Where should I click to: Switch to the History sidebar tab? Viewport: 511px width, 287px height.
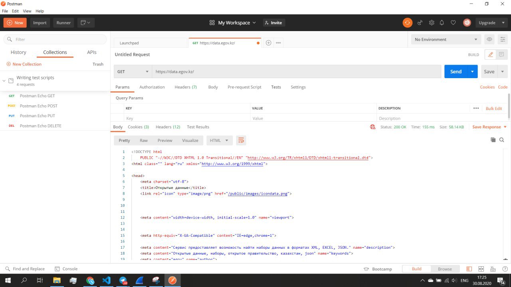pos(18,52)
